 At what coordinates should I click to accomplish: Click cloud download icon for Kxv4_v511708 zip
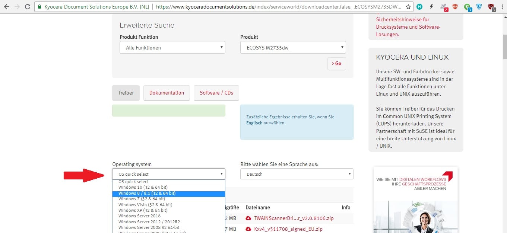click(x=248, y=229)
